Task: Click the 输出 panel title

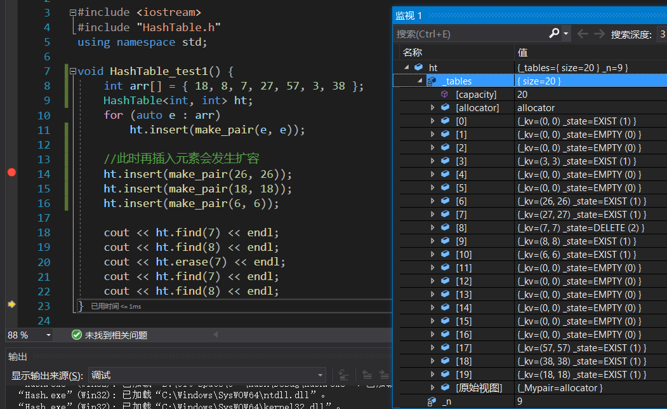Action: [x=17, y=357]
